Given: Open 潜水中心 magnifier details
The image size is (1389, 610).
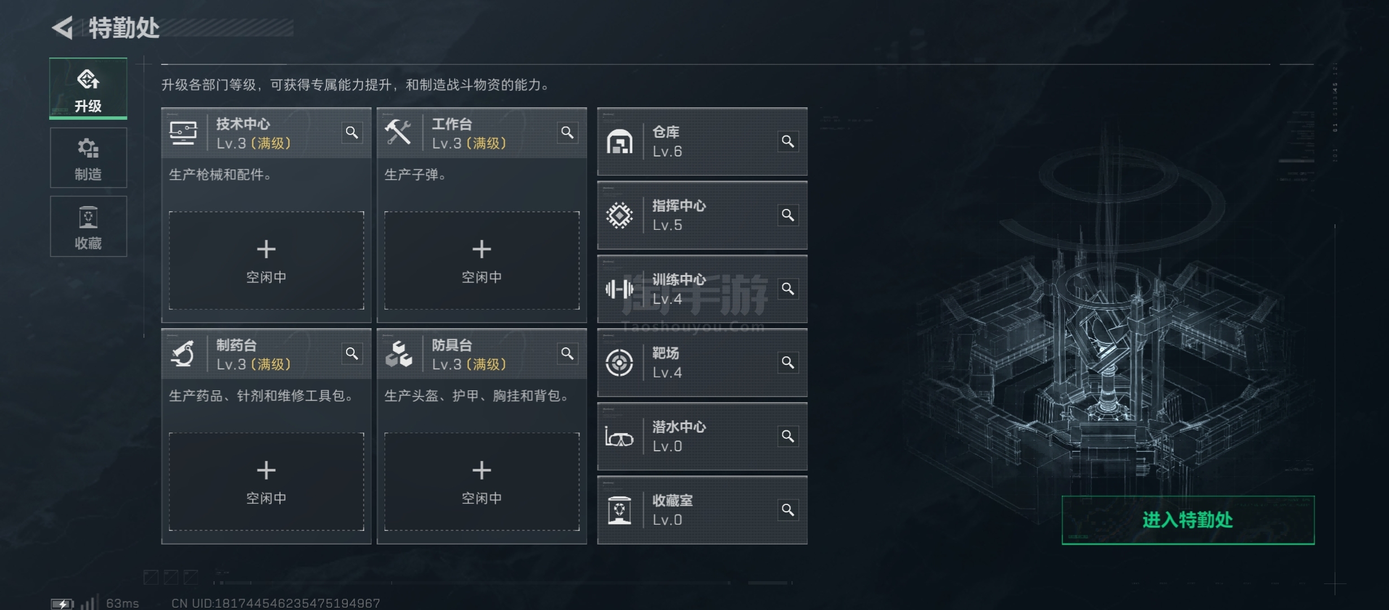Looking at the screenshot, I should (788, 436).
